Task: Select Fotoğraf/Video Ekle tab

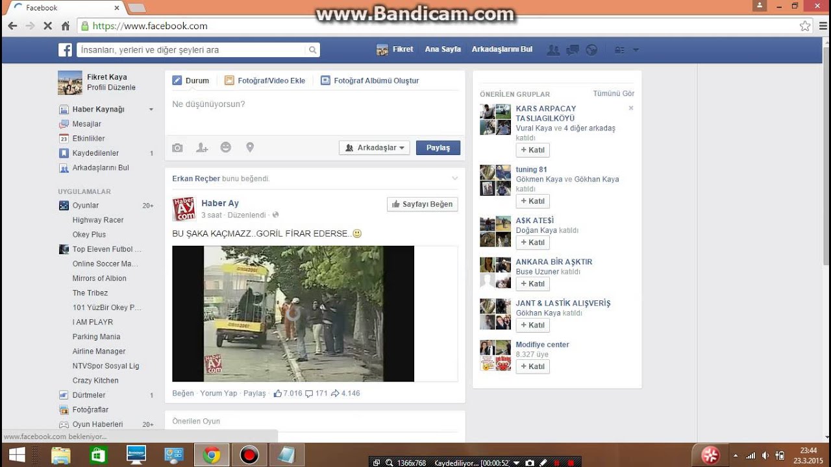Action: coord(265,80)
